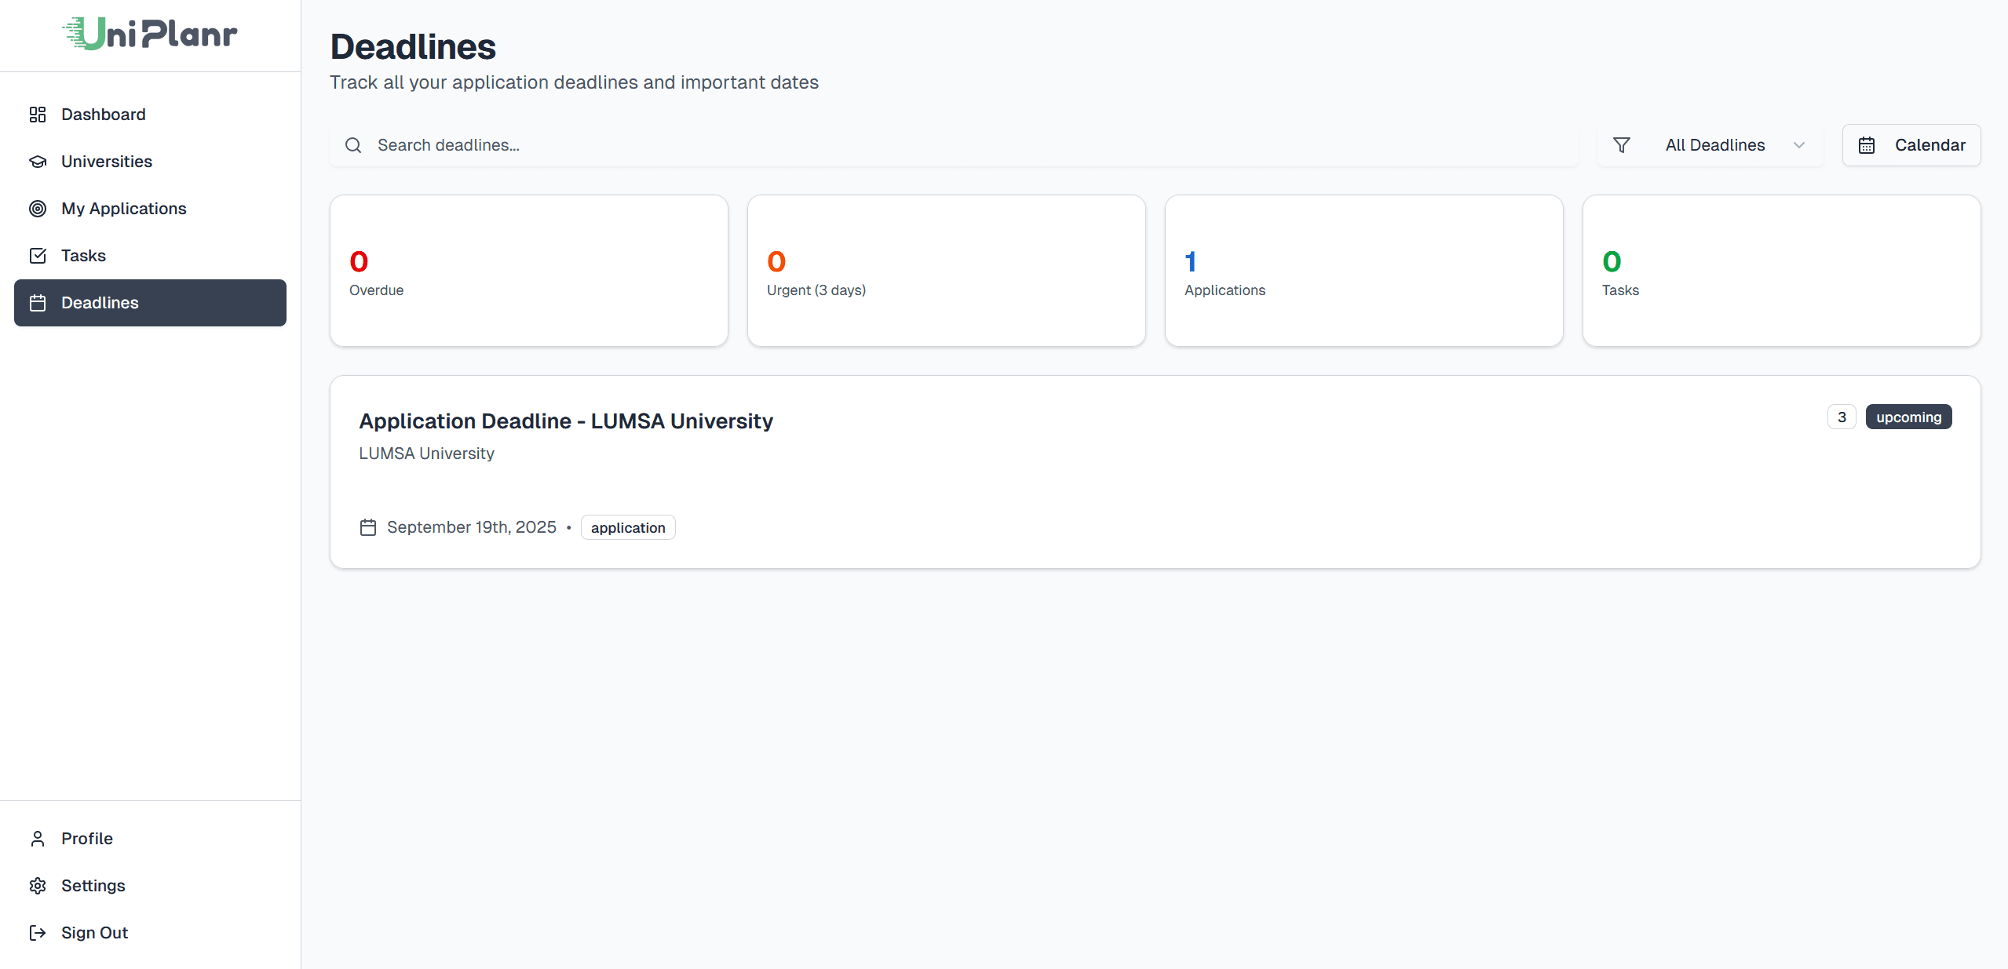This screenshot has width=2008, height=969.
Task: Select the Deadlines calendar icon in sidebar
Action: point(38,303)
